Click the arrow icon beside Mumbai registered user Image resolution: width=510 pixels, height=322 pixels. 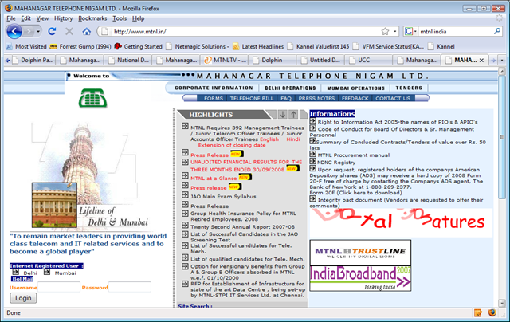47,272
